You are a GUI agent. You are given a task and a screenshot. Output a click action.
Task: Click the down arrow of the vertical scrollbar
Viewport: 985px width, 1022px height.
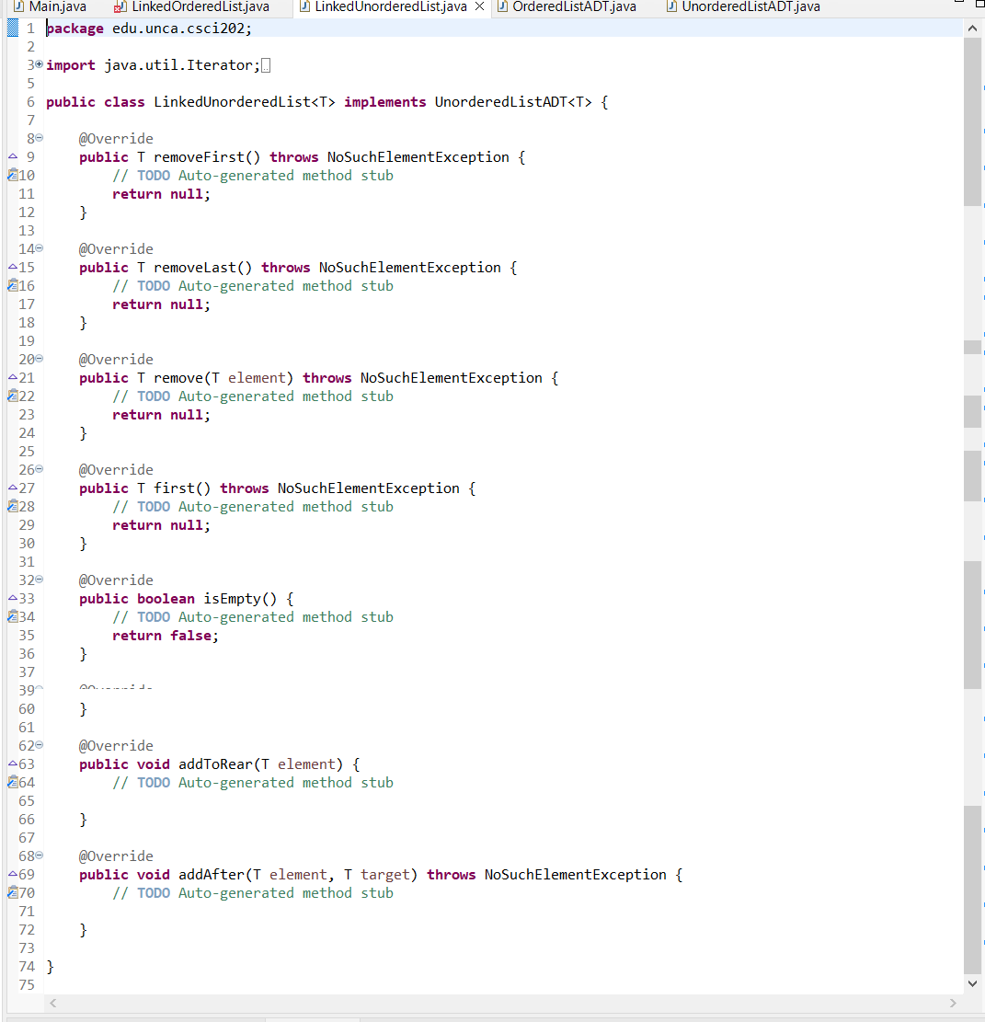coord(973,983)
